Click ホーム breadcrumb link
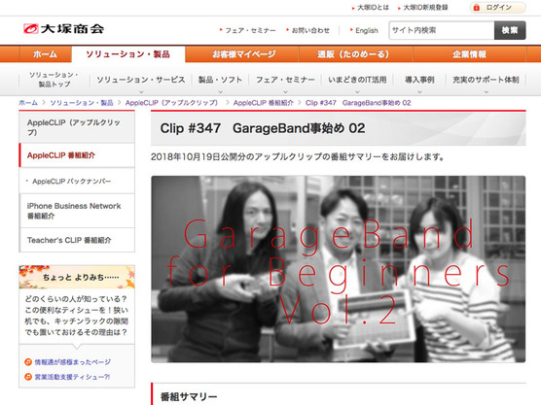Viewport: 541px width, 405px height. coord(28,103)
